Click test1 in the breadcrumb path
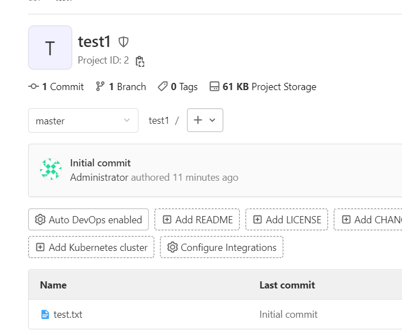This screenshot has height=336, width=402. tap(159, 120)
